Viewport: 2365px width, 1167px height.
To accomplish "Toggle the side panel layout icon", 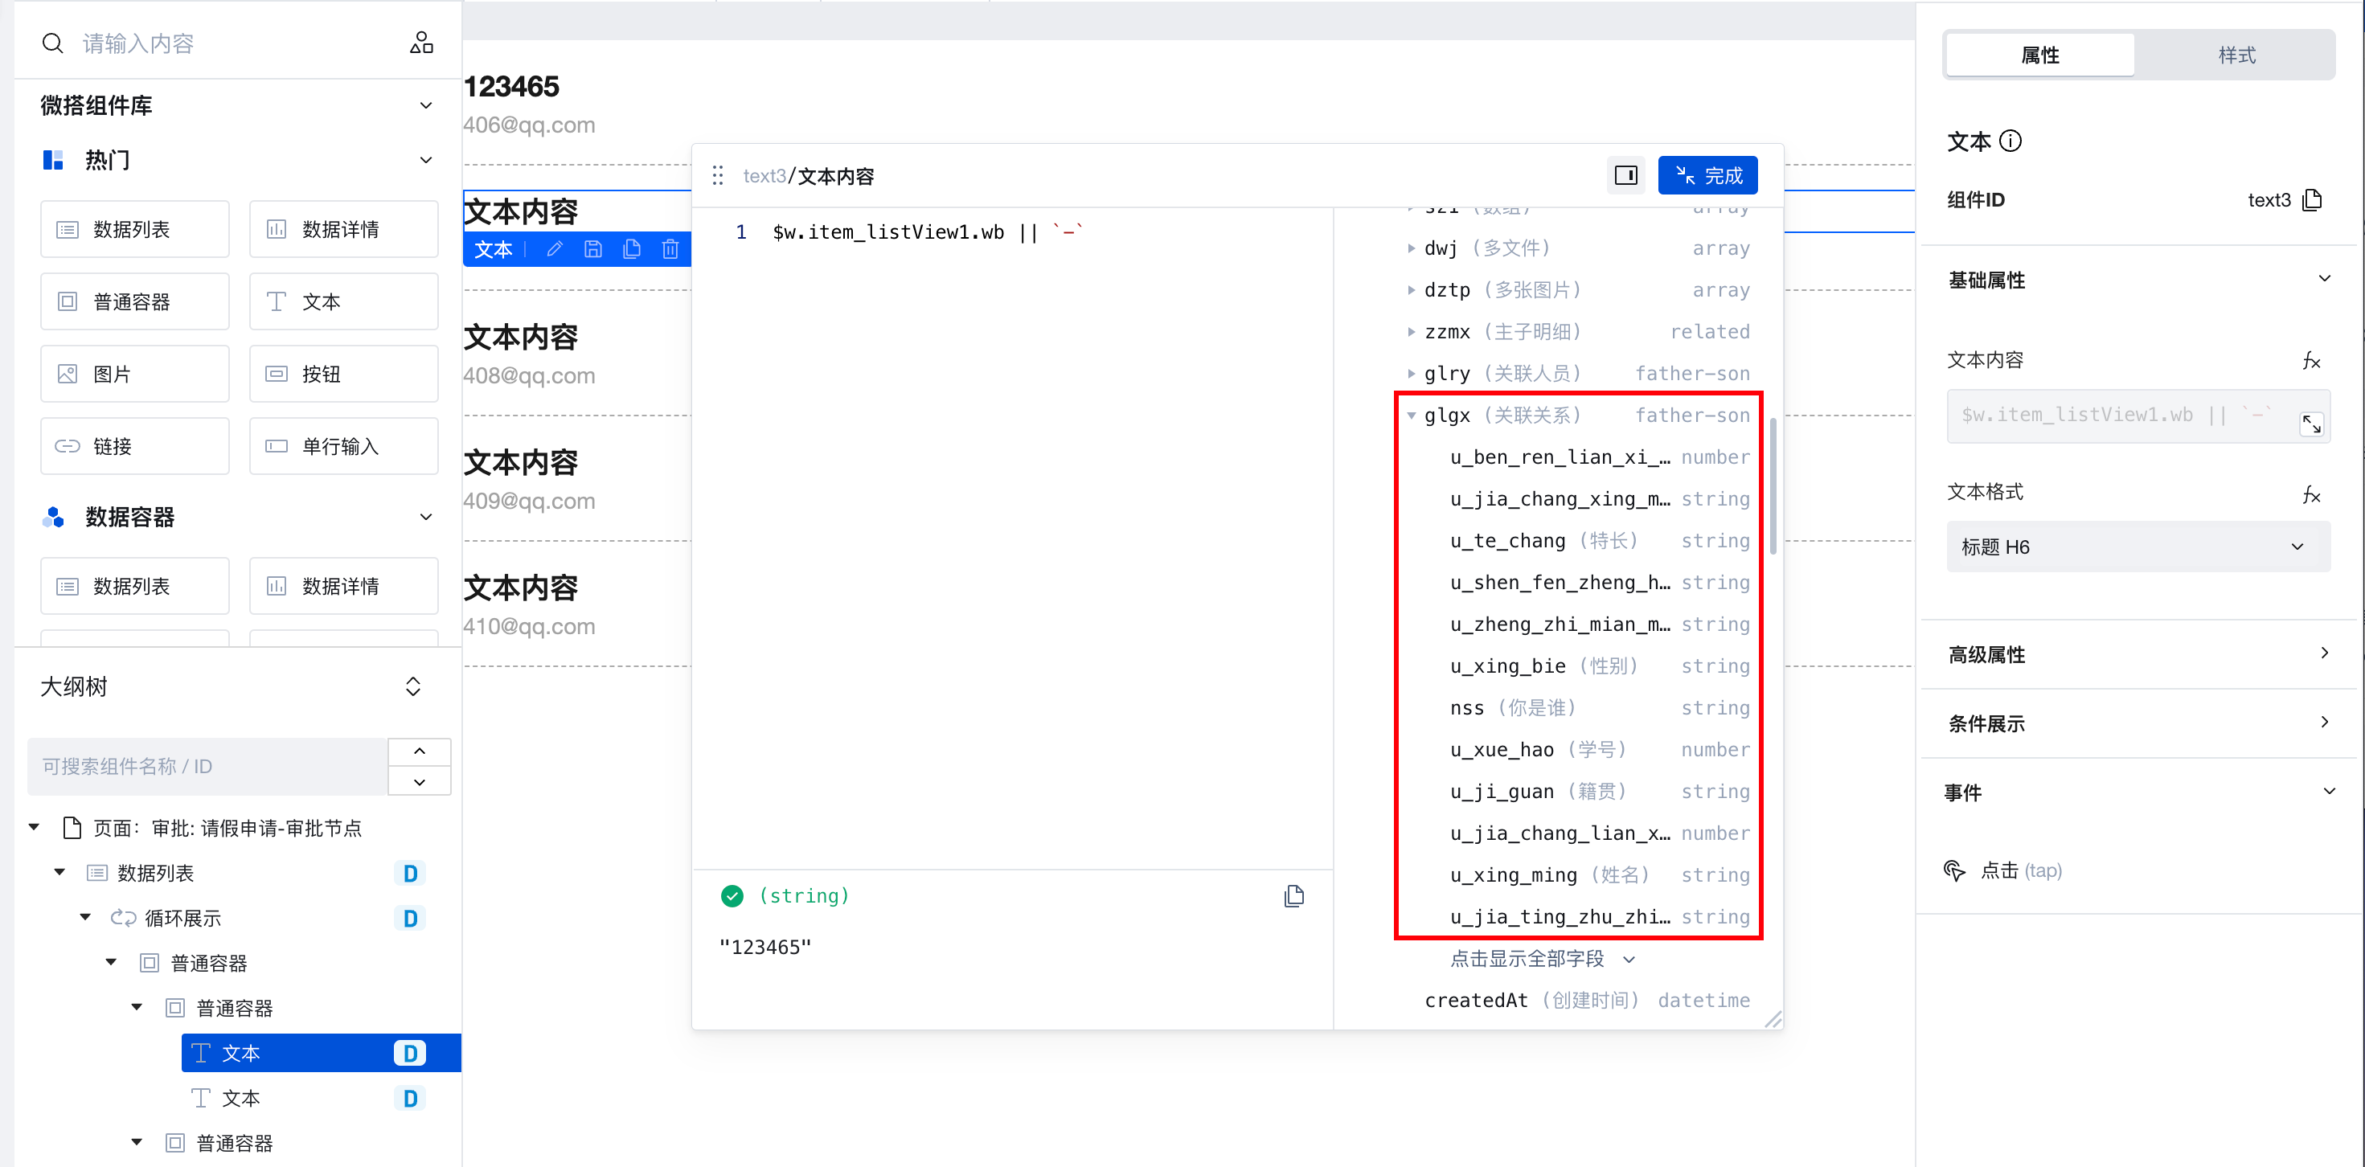I will pos(1625,175).
